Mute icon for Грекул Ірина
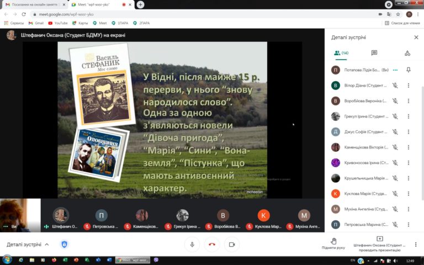This screenshot has height=265, width=424. [395, 116]
